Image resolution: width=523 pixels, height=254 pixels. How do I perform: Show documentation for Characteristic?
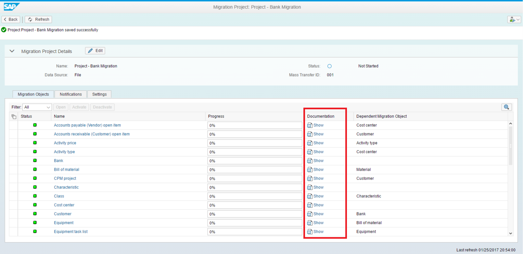[315, 187]
